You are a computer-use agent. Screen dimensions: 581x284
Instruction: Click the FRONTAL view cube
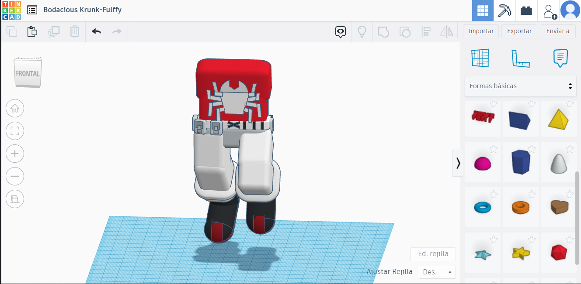(28, 72)
